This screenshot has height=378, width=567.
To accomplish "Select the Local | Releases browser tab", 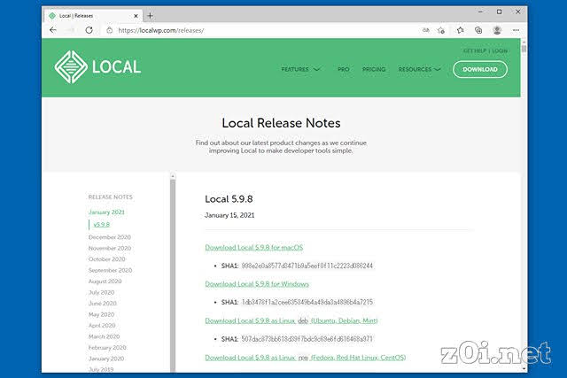I will [93, 16].
